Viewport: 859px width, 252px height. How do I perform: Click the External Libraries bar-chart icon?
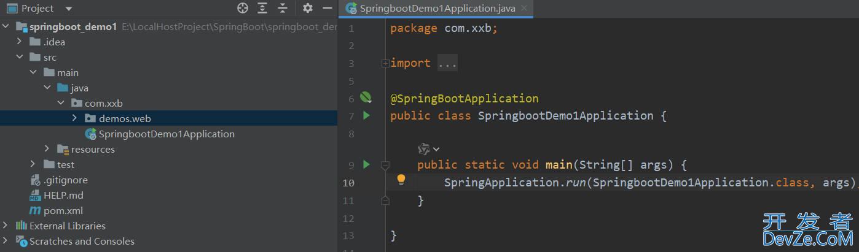(22, 226)
